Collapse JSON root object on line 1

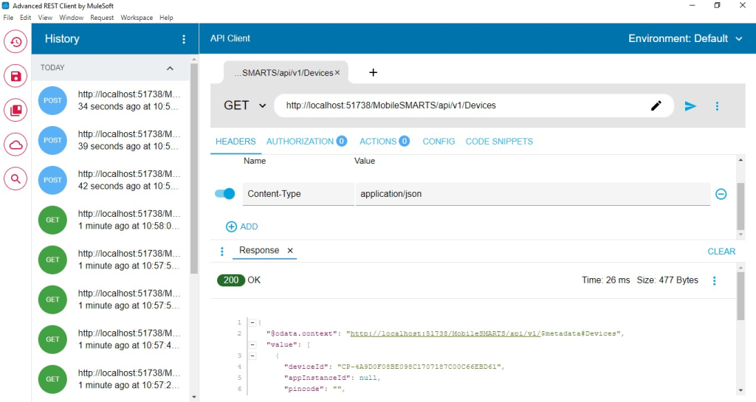click(x=252, y=322)
